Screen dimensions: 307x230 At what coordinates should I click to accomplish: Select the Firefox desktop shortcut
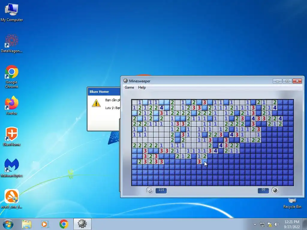[x=12, y=105]
